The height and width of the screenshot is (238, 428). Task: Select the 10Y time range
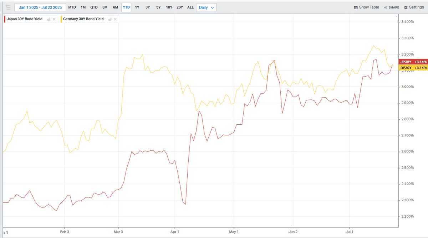[169, 7]
